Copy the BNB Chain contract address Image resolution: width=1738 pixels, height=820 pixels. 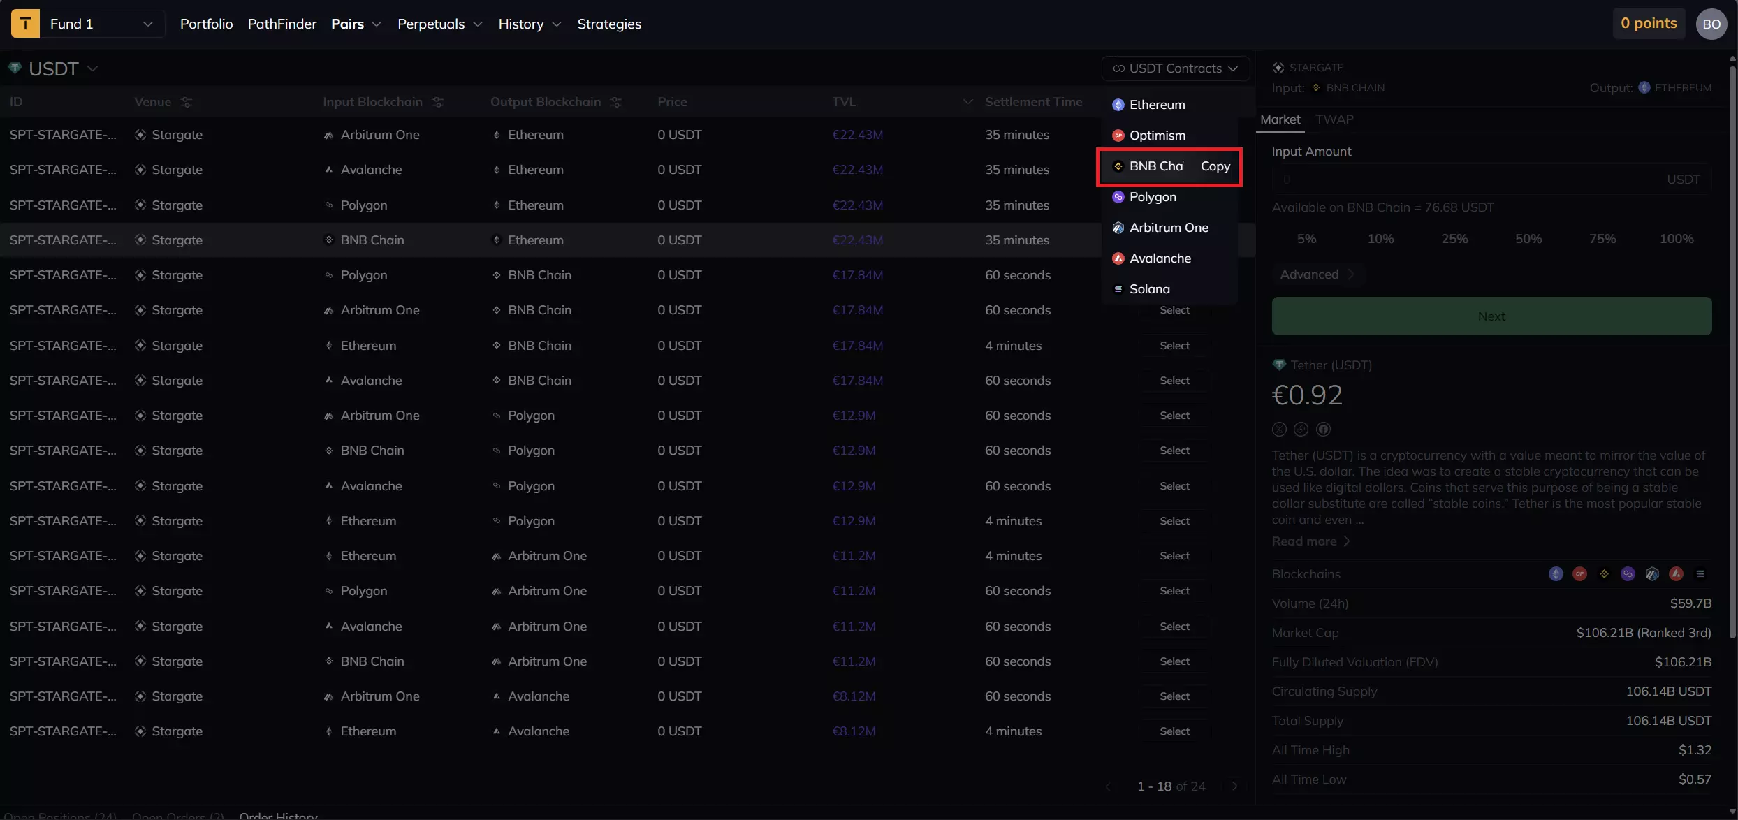tap(1215, 166)
